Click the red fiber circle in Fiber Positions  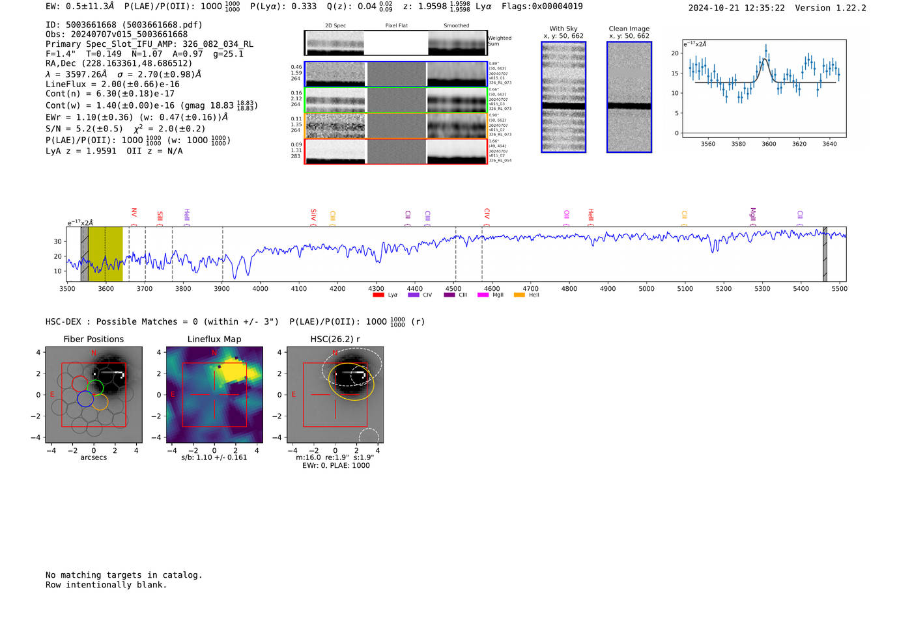point(80,384)
